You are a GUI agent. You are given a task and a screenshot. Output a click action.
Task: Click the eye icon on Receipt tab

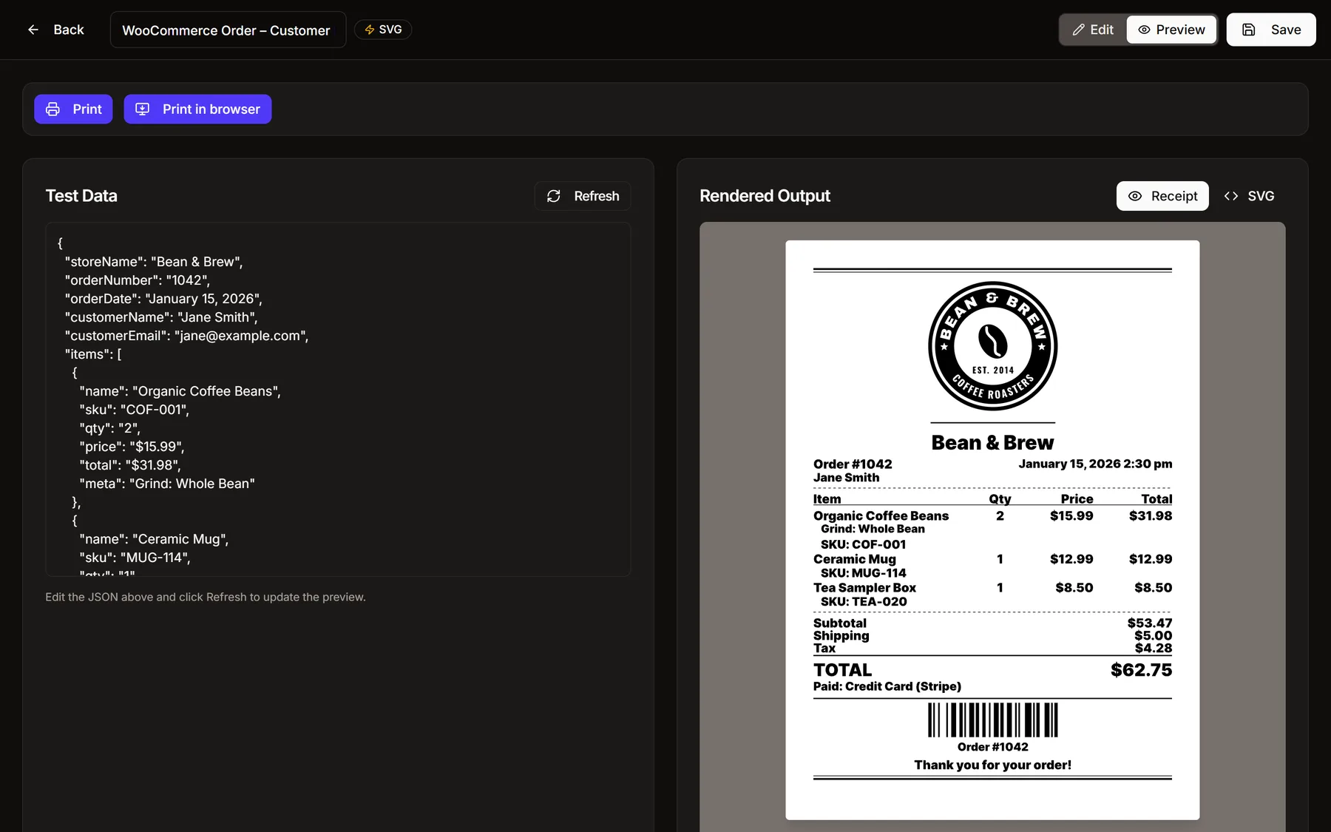coord(1135,196)
